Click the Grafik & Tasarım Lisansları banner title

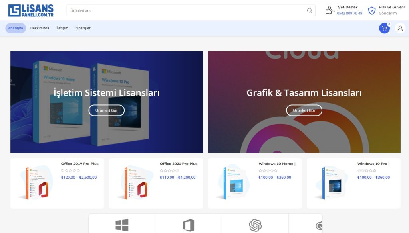tap(304, 92)
